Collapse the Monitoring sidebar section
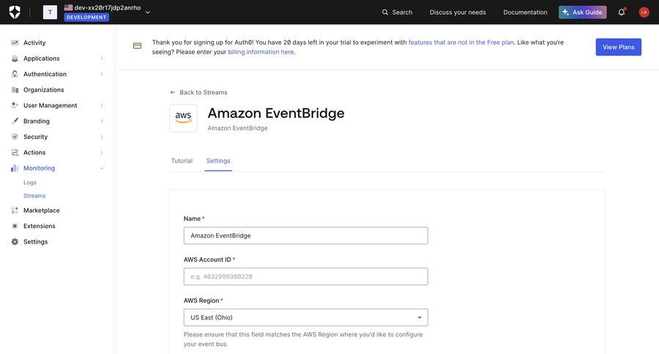This screenshot has width=659, height=354. coord(101,168)
